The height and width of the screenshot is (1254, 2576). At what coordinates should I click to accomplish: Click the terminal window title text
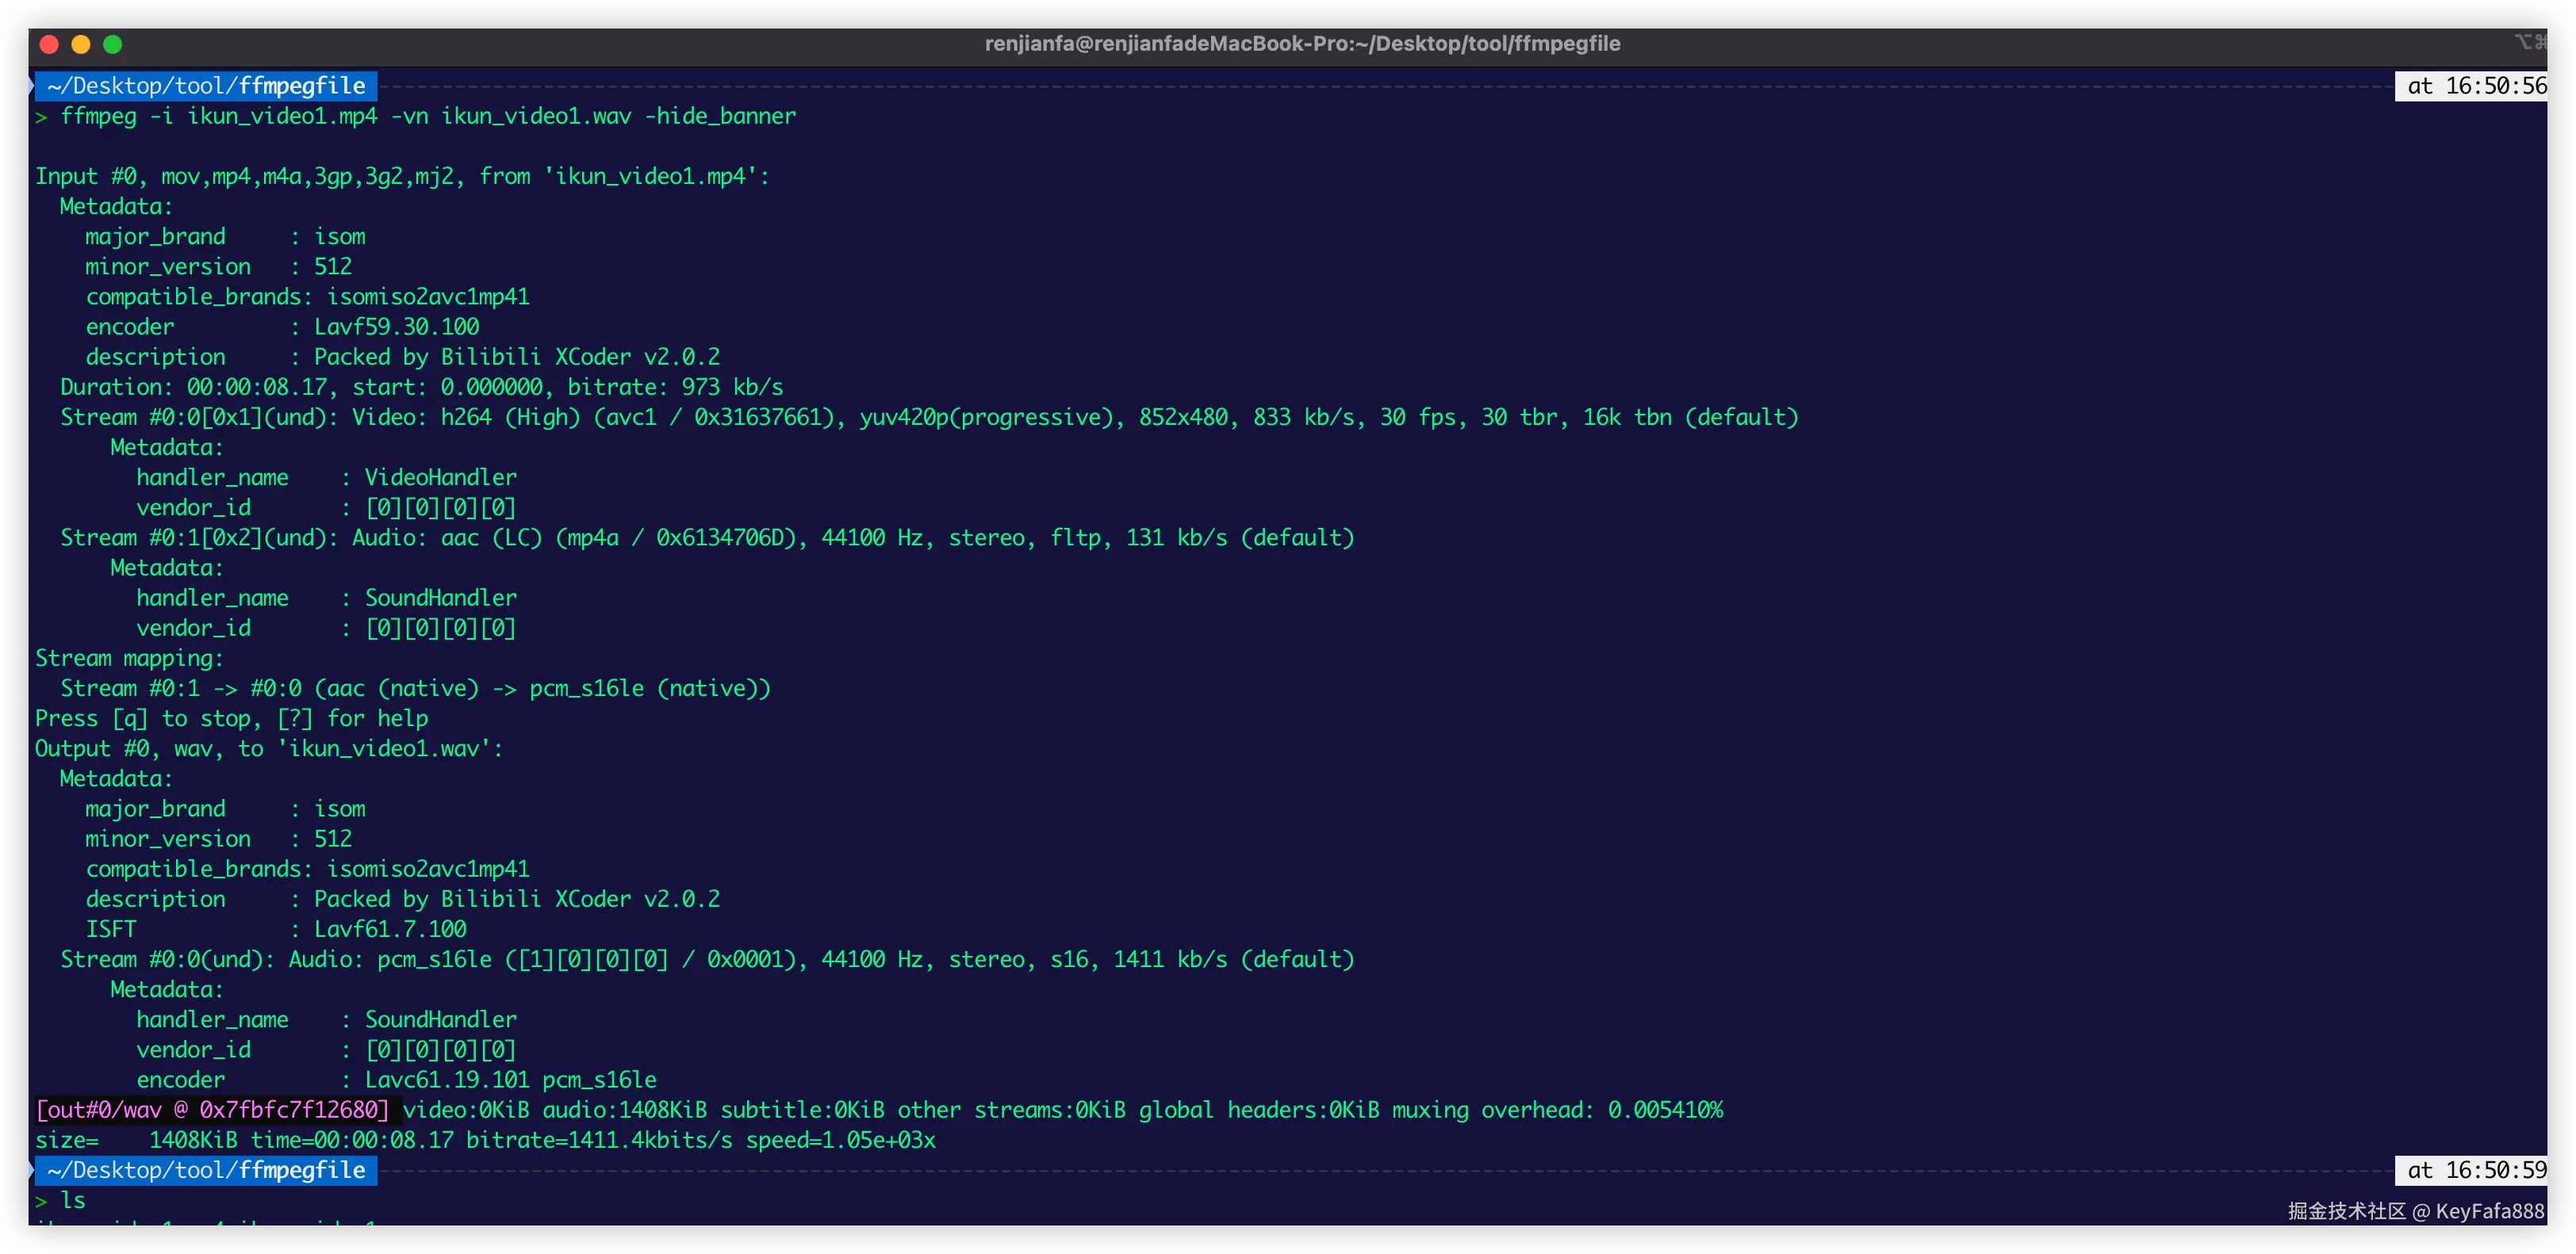(x=1302, y=44)
